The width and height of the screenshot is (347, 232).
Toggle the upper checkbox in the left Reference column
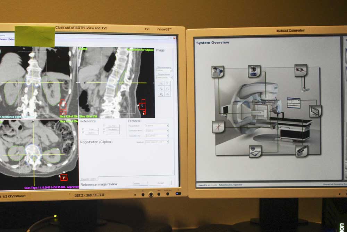click(x=83, y=129)
